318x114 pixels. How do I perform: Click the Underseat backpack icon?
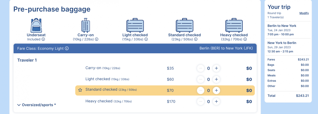pyautogui.click(x=37, y=25)
